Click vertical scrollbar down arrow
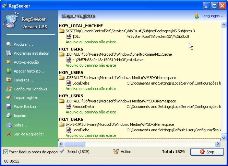This screenshot has height=166, width=228. click(x=224, y=138)
